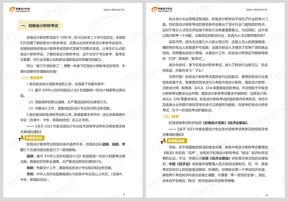
Task: Click bold text "《经济法基础》" in subjects line
Action: coord(238,123)
